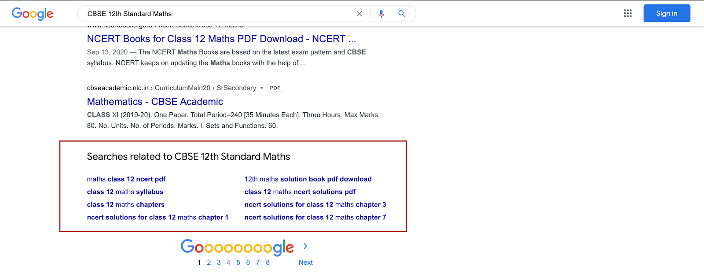Click the Goooooooogle pagination logo

[237, 247]
